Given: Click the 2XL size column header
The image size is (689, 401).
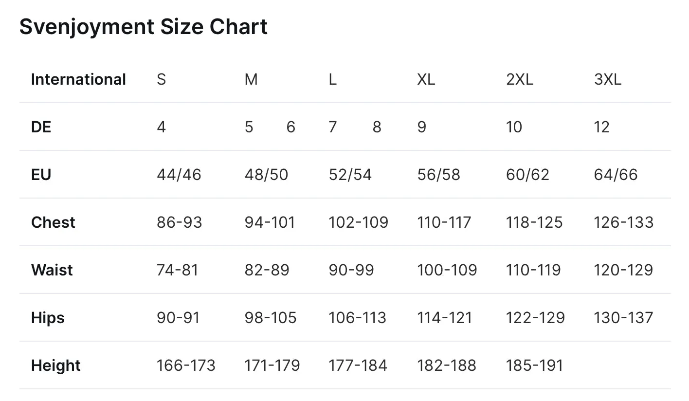Looking at the screenshot, I should (x=520, y=79).
